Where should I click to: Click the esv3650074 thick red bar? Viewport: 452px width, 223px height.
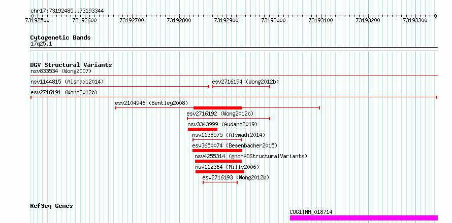tap(217, 151)
